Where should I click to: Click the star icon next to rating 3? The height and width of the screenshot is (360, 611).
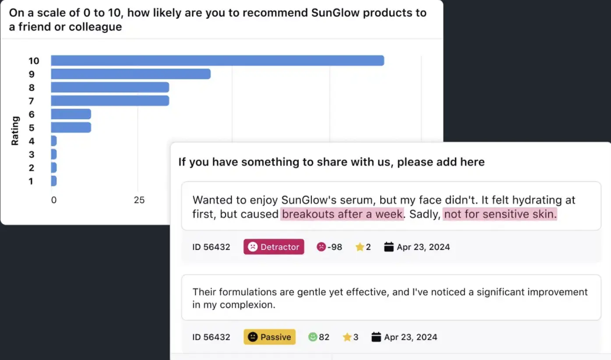347,337
